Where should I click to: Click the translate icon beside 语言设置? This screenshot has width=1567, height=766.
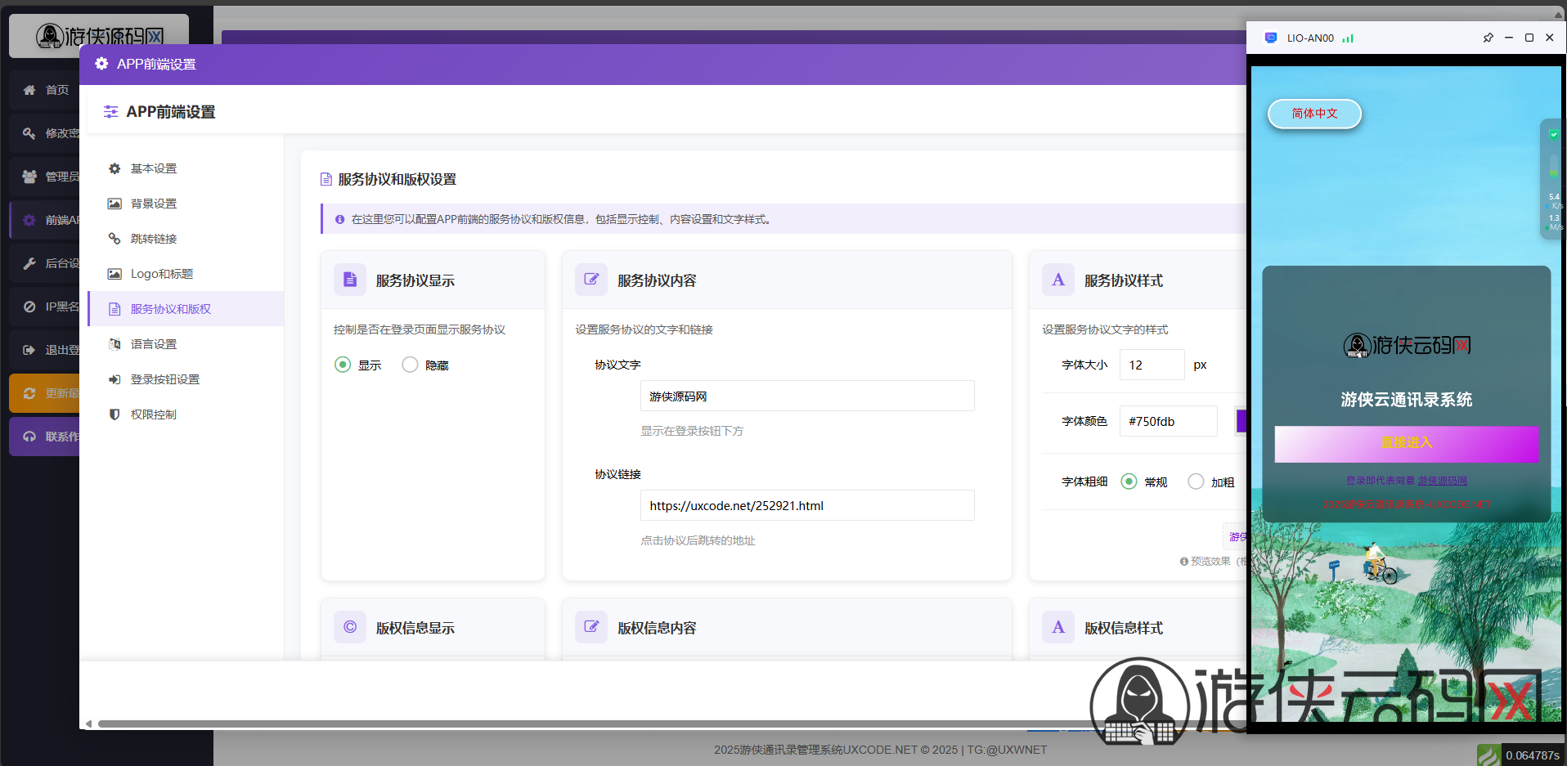tap(114, 344)
